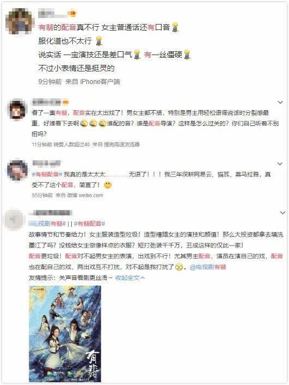289x385 pixels.
Task: Click the orange badge beside first username
Action: (x=72, y=13)
